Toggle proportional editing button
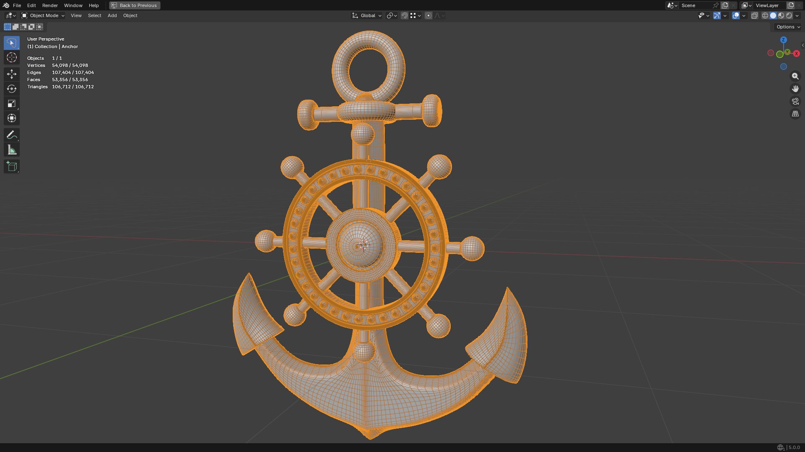 428,15
